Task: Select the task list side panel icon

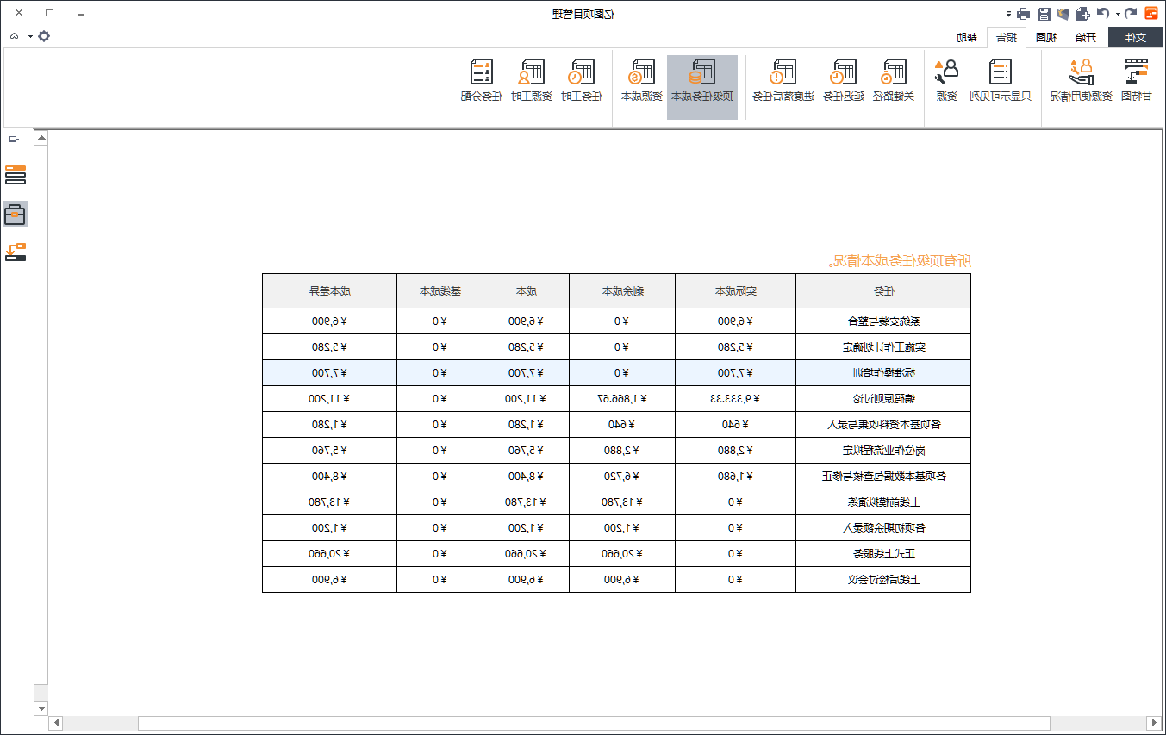Action: (16, 175)
